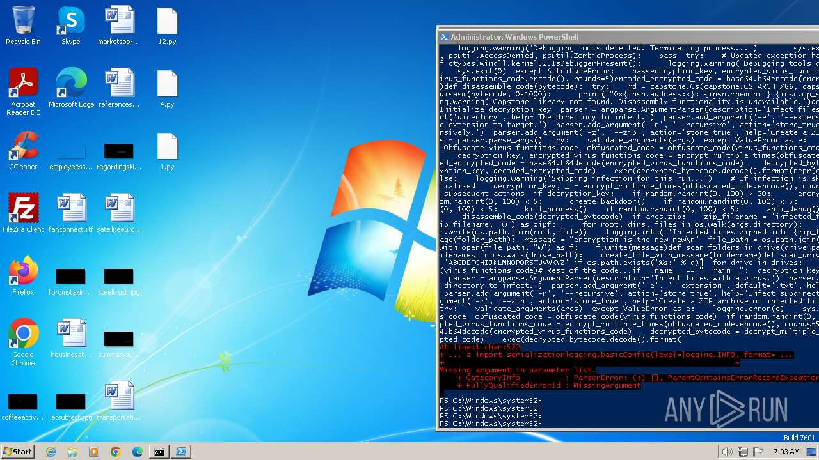Launch Firefox desktop shortcut
Image resolution: width=819 pixels, height=460 pixels.
point(23,277)
